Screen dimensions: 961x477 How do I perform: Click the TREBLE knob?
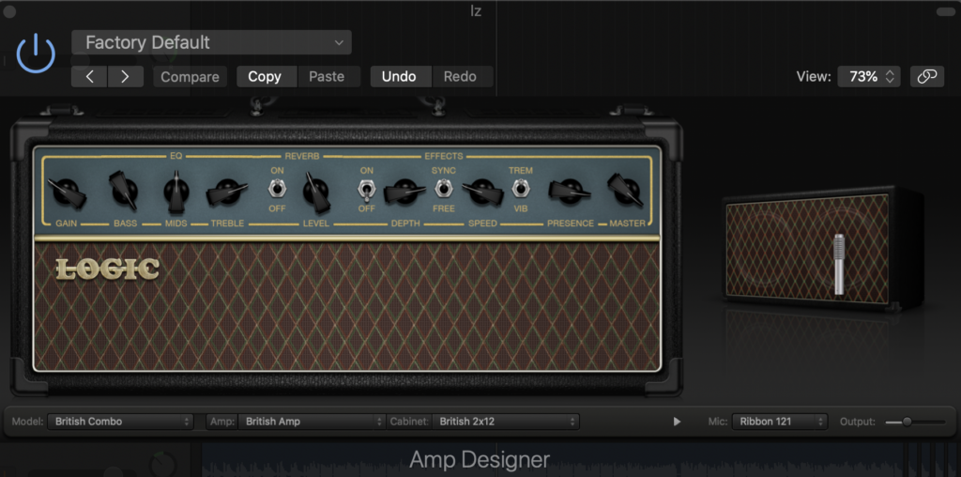click(x=227, y=192)
